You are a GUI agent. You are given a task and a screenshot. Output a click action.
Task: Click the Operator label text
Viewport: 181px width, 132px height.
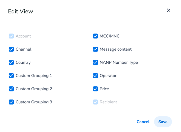pos(108,76)
